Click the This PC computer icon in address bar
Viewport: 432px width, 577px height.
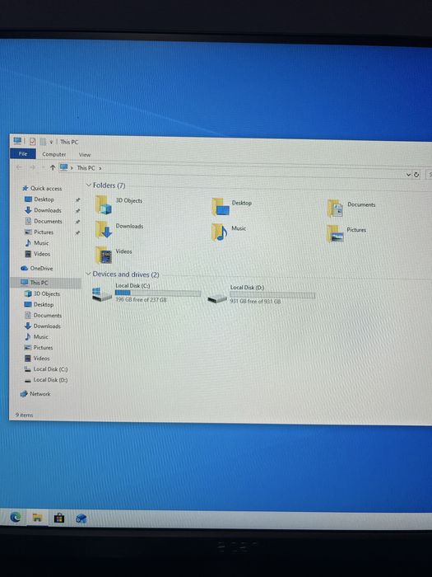pos(63,167)
